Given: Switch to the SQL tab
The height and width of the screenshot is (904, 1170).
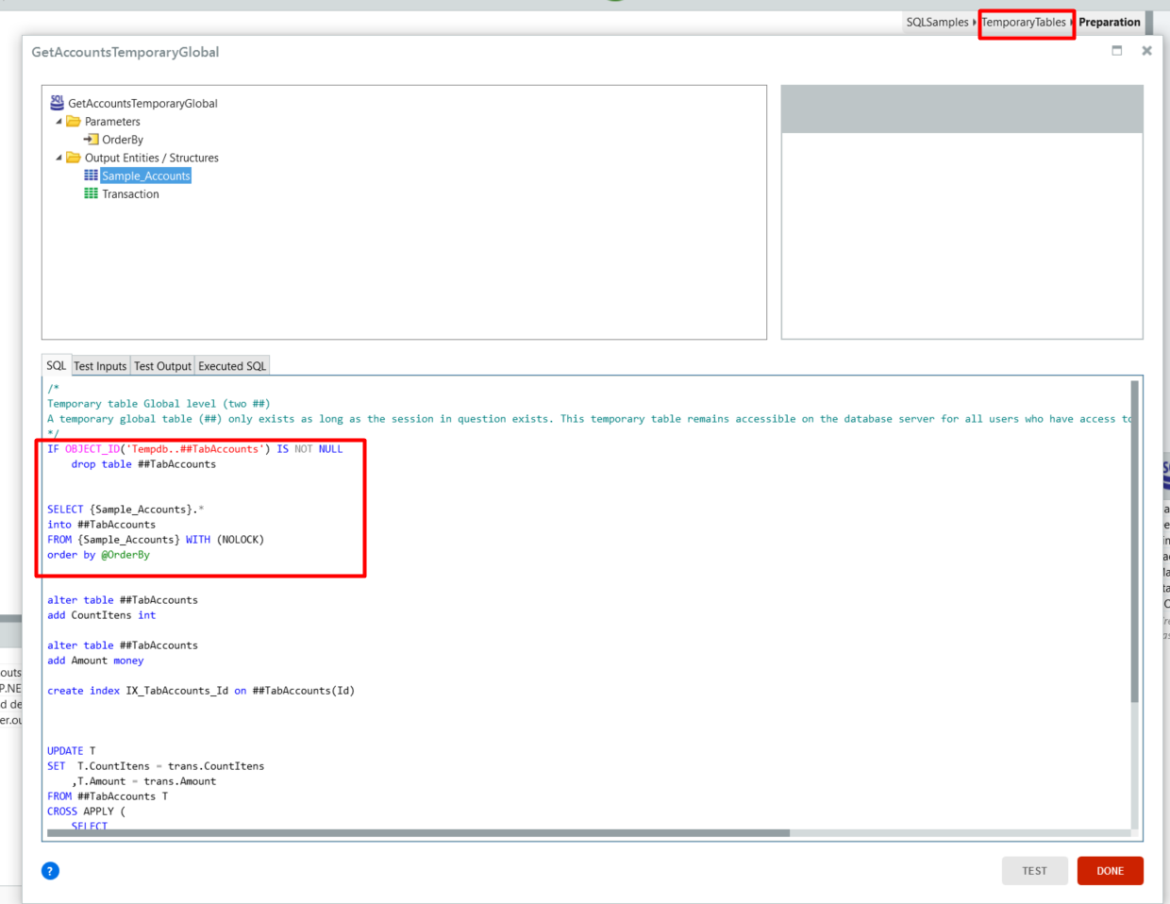Looking at the screenshot, I should [57, 366].
